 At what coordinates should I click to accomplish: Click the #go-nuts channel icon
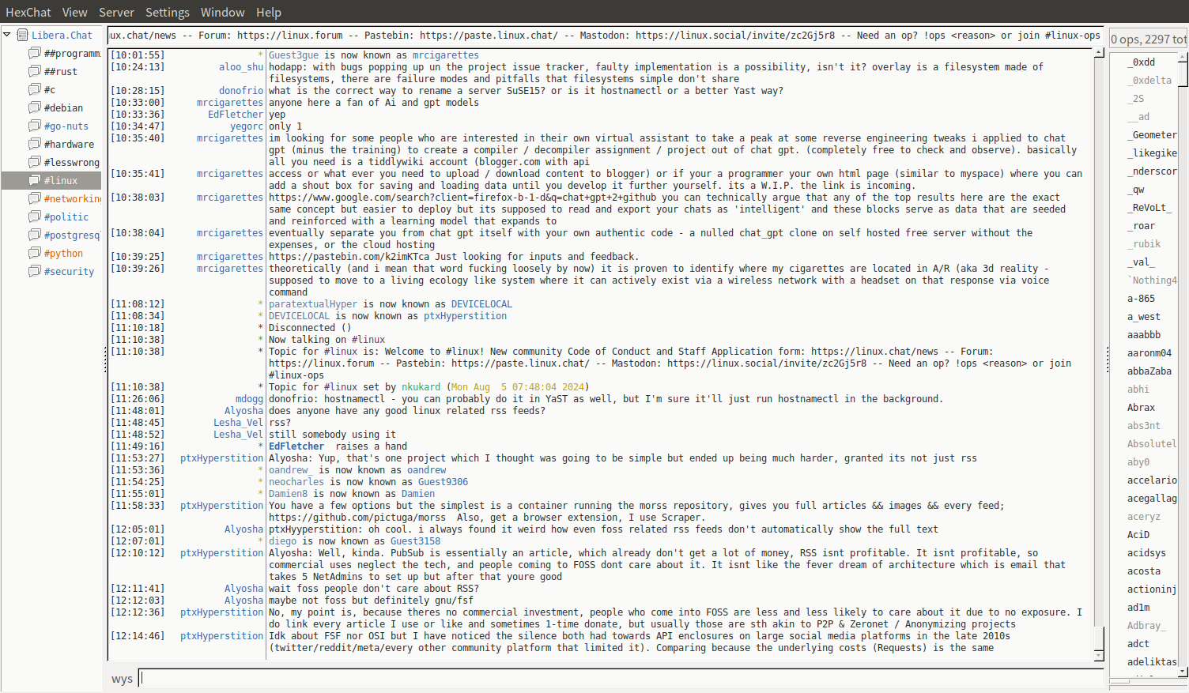pyautogui.click(x=35, y=126)
